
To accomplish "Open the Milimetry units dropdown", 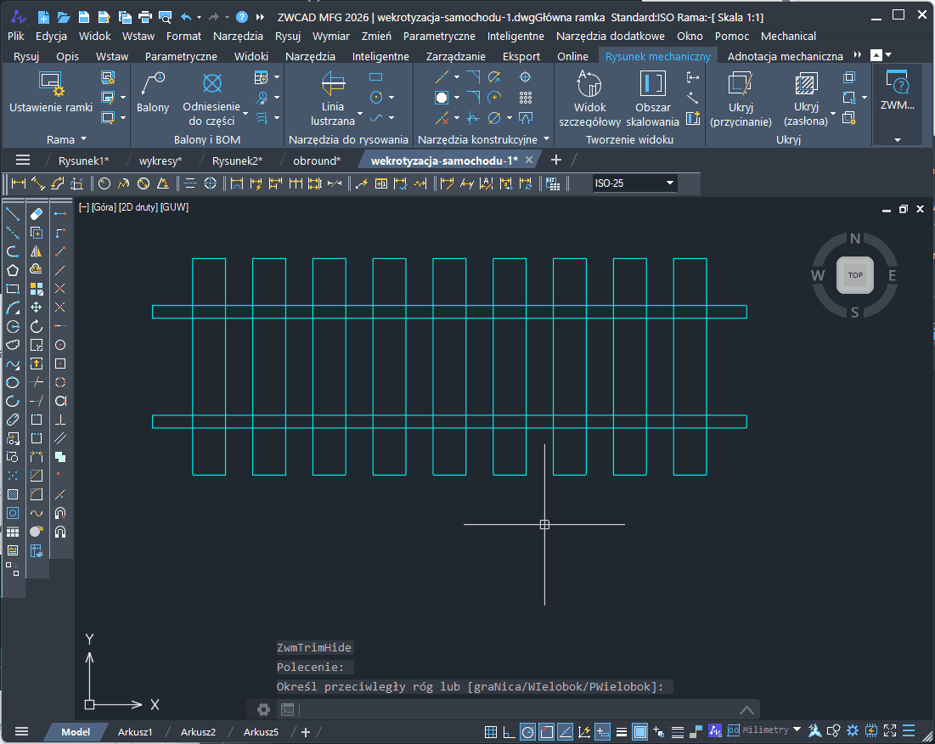I will pyautogui.click(x=796, y=730).
